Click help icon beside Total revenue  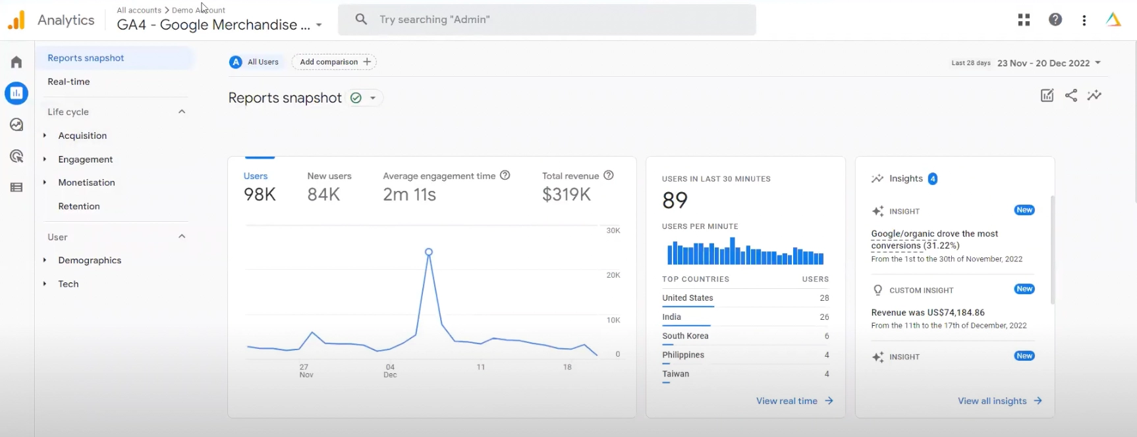[609, 175]
